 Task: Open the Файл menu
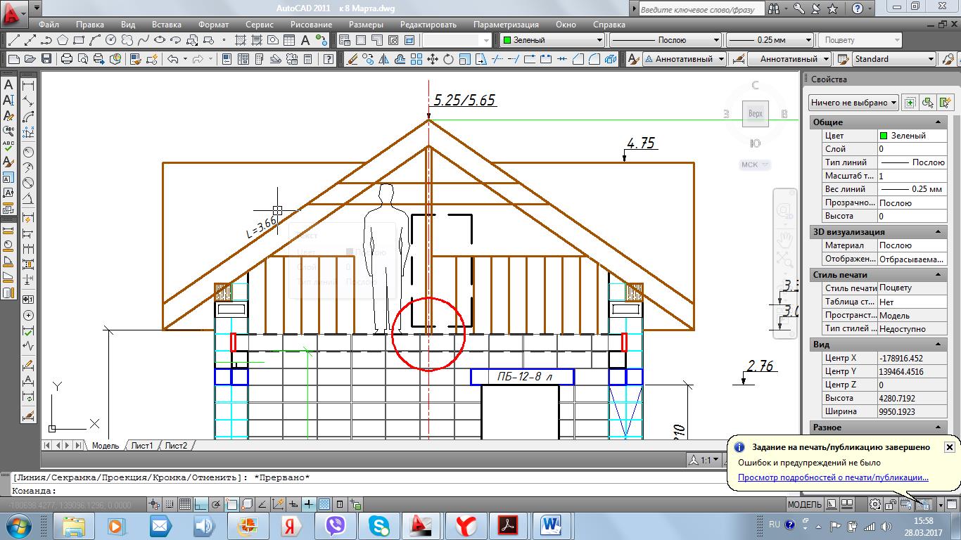click(x=49, y=24)
